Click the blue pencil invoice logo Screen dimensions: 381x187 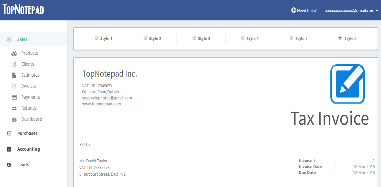click(347, 84)
